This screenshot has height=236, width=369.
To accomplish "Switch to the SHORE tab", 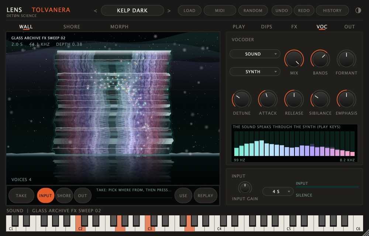I will (72, 27).
